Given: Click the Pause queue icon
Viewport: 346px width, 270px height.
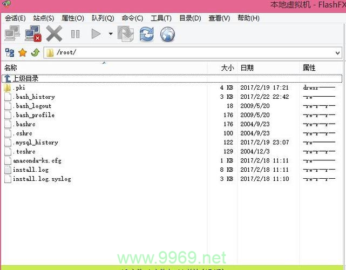Looking at the screenshot, I should (75, 34).
